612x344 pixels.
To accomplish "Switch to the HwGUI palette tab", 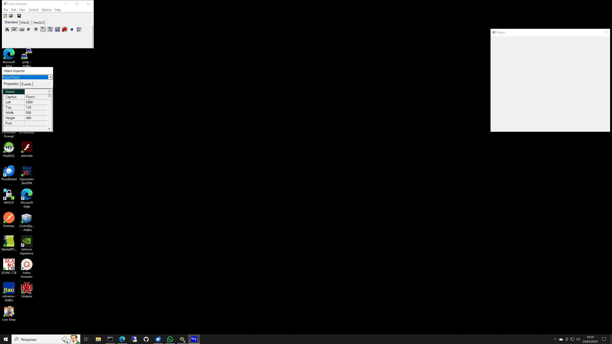I will click(38, 23).
